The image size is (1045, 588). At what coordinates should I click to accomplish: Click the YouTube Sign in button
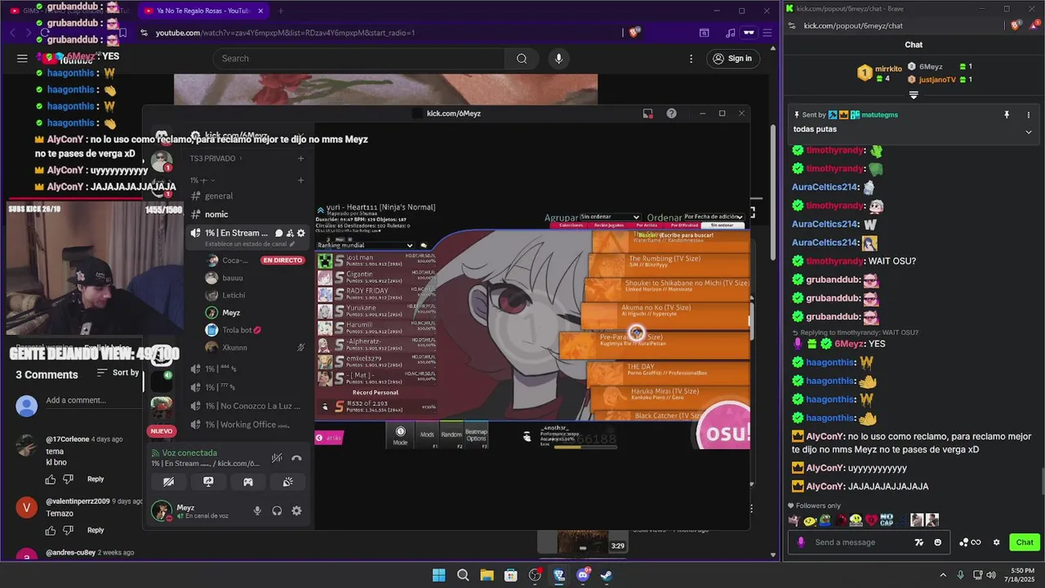pyautogui.click(x=731, y=58)
